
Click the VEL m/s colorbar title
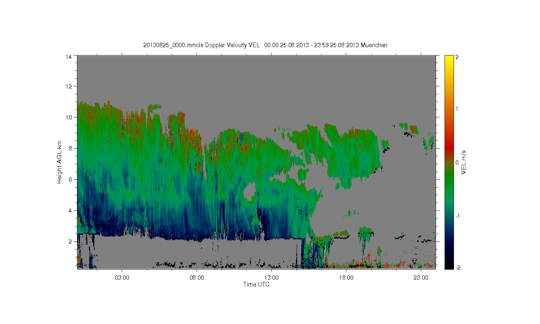[464, 162]
